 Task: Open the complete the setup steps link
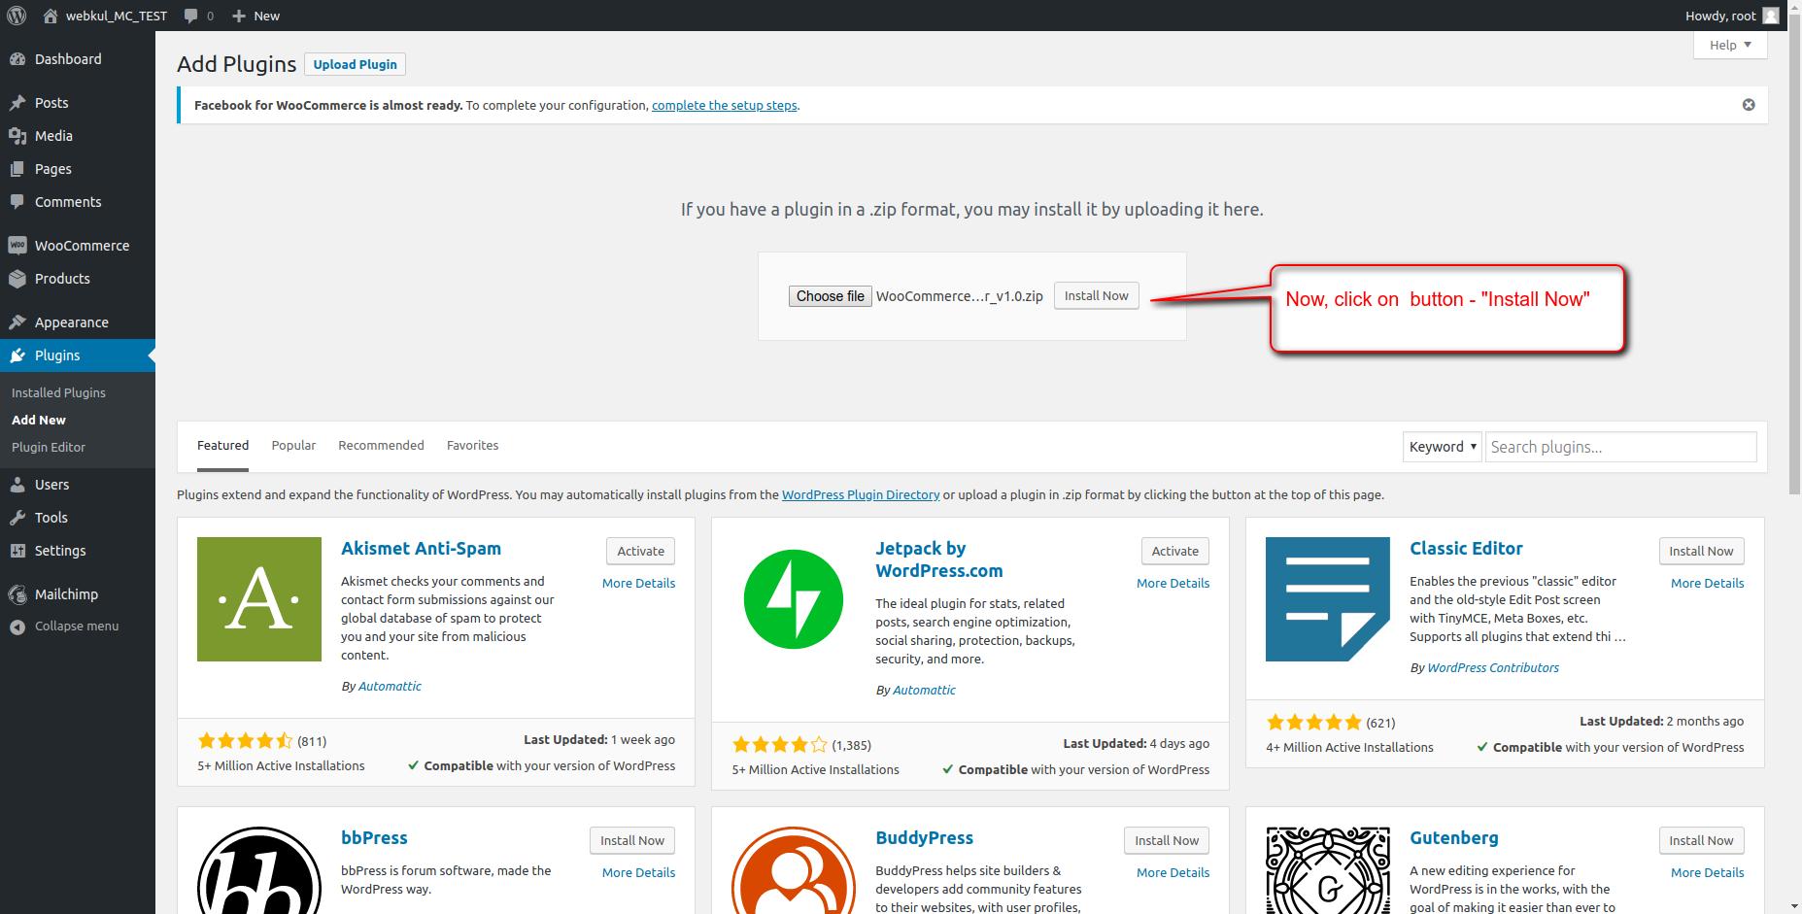click(724, 106)
